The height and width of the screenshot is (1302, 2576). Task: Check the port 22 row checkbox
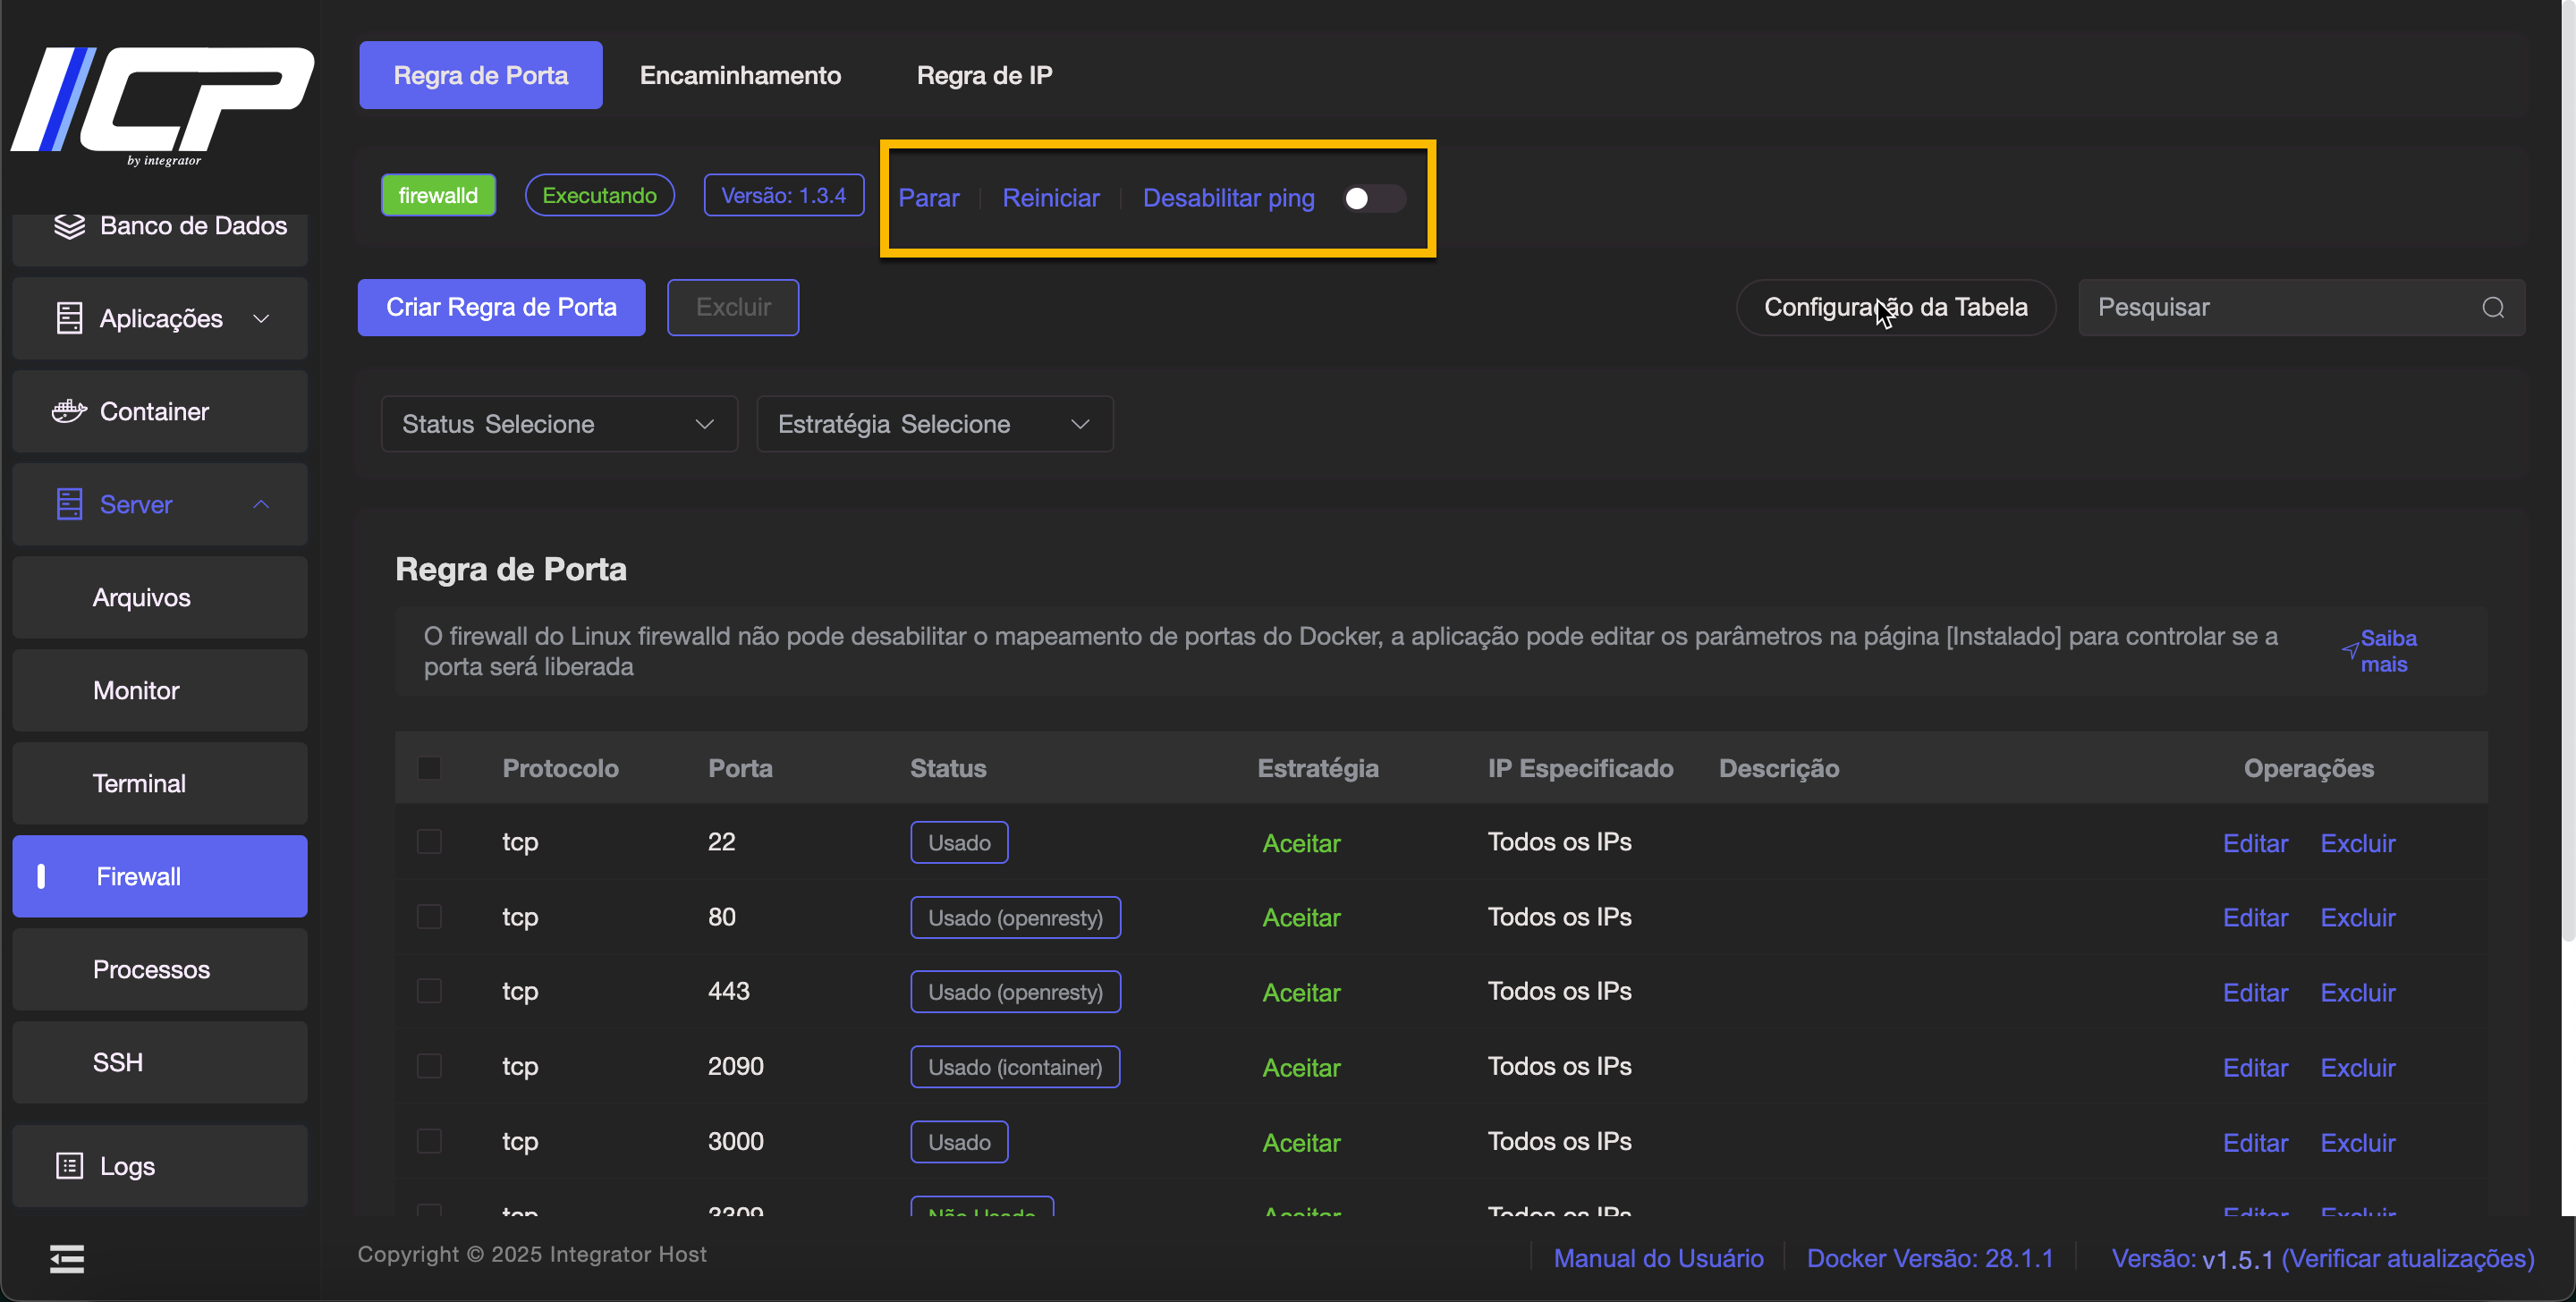tap(429, 842)
